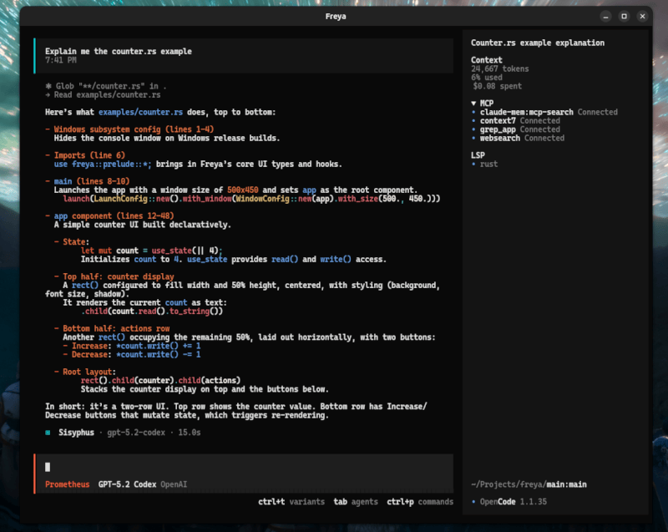Viewport: 668px width, 532px height.
Task: Click the Context heading in sidebar
Action: coord(487,60)
